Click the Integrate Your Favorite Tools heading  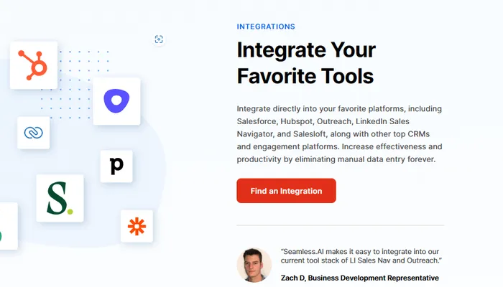click(x=306, y=62)
